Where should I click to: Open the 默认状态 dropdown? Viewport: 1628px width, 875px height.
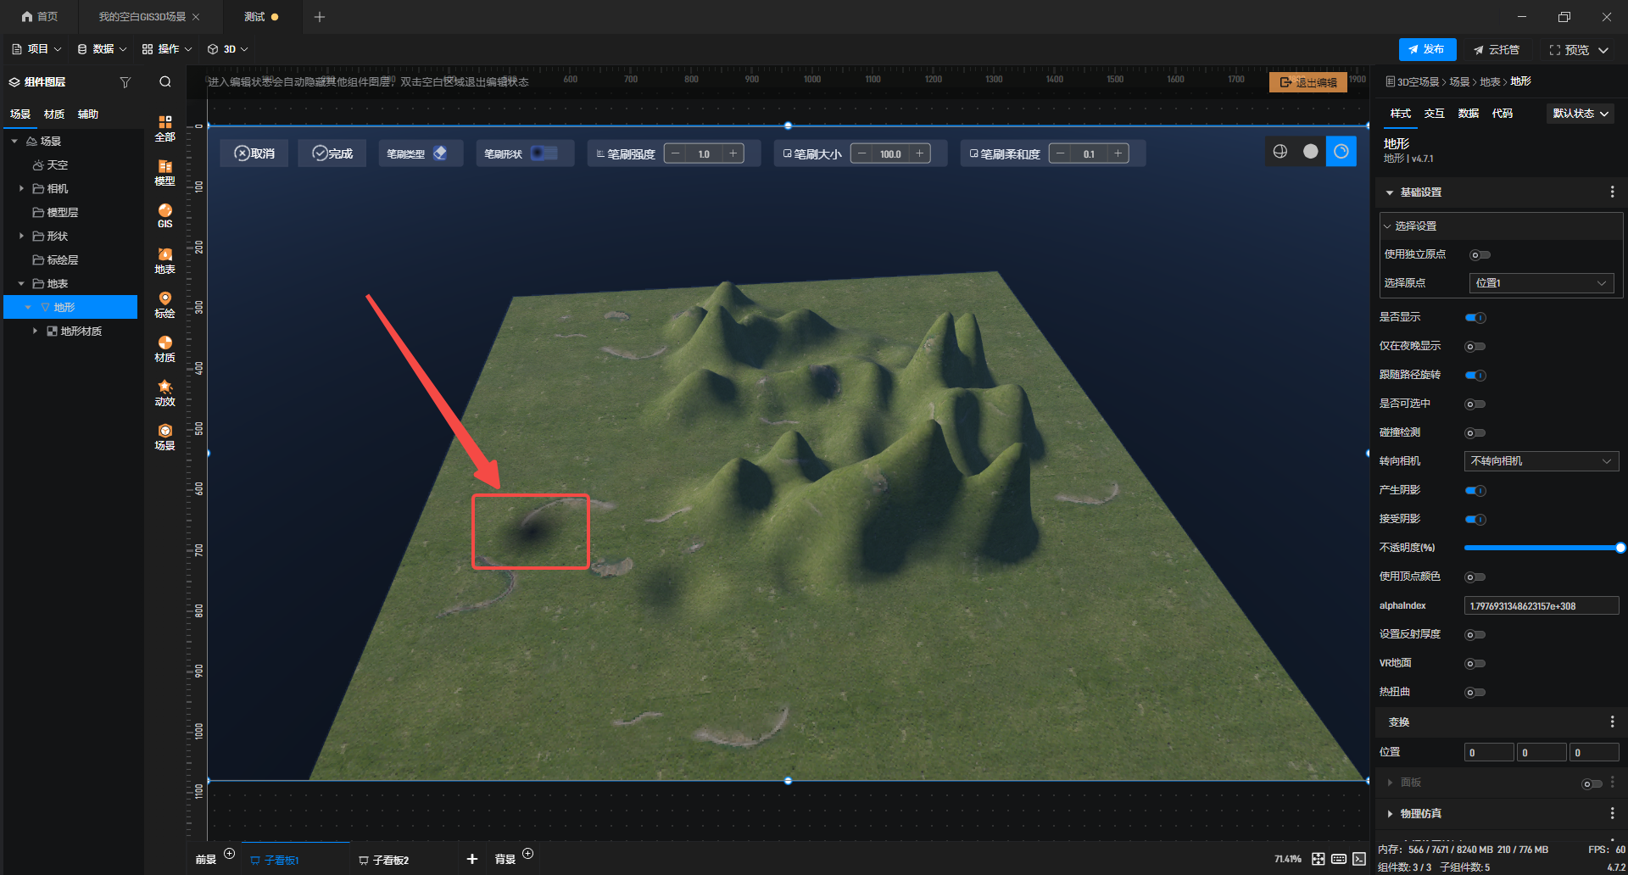coord(1581,114)
